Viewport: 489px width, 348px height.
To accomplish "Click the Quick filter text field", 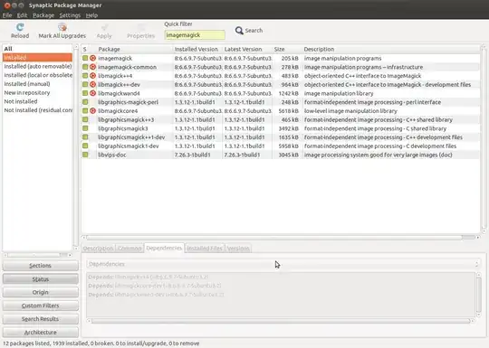I will click(195, 35).
